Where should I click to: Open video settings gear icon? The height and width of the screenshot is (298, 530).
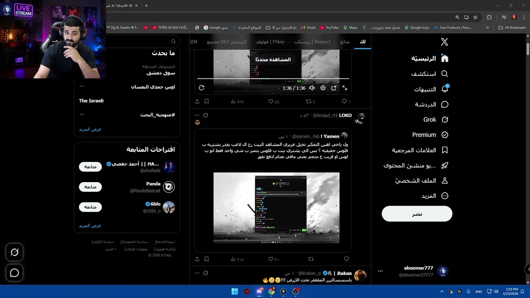pos(323,88)
